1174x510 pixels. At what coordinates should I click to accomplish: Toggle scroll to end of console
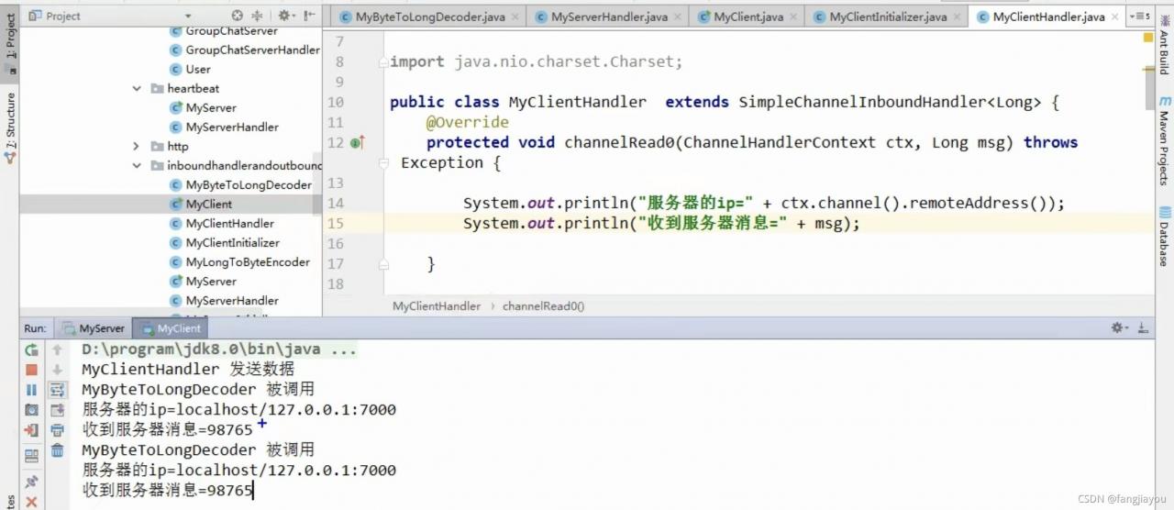[57, 410]
